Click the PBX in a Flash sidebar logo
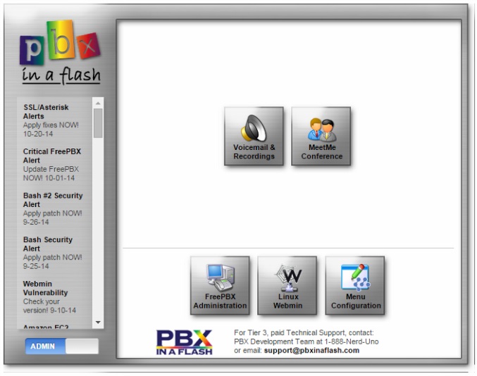Image resolution: width=477 pixels, height=376 pixels. (x=60, y=52)
